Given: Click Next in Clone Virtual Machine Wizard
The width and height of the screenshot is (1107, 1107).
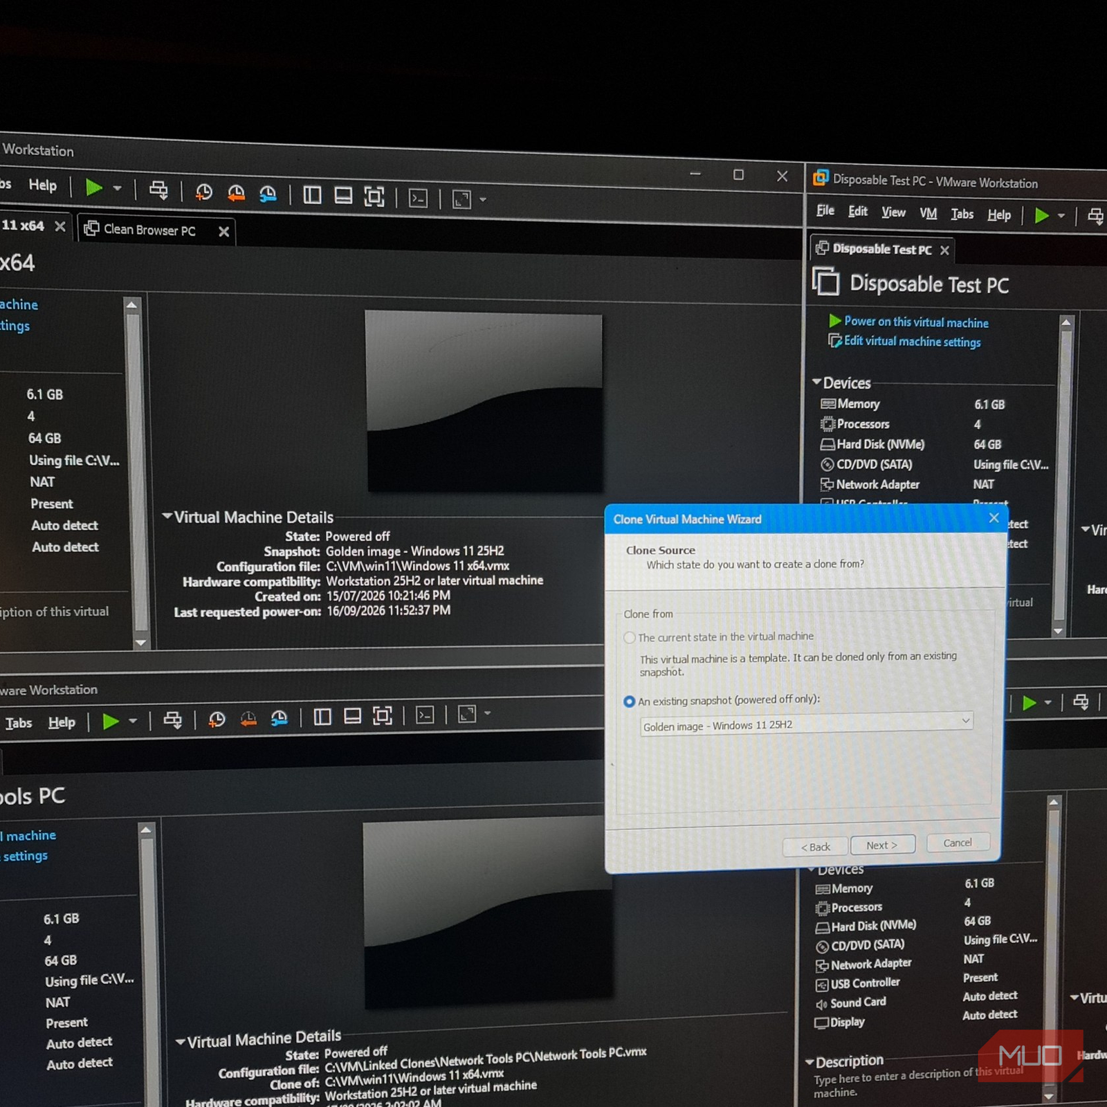Looking at the screenshot, I should pyautogui.click(x=883, y=845).
